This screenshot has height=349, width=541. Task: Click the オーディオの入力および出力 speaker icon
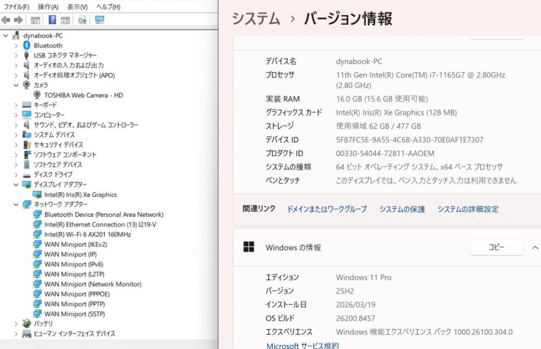27,65
